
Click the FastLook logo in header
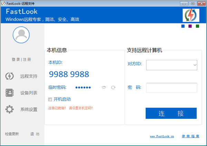pos(191,15)
